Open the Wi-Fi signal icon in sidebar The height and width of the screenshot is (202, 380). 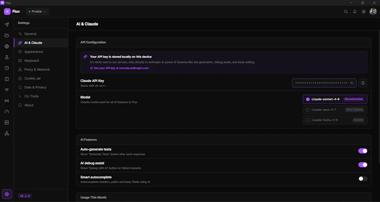[7, 90]
